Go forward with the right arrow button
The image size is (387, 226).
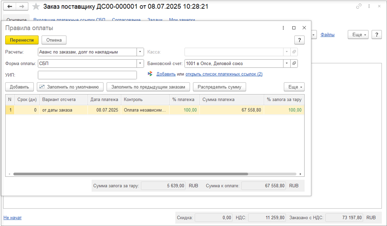[22, 6]
